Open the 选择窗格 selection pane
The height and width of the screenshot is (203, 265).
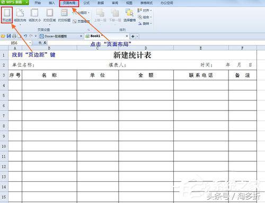pyautogui.click(x=129, y=15)
